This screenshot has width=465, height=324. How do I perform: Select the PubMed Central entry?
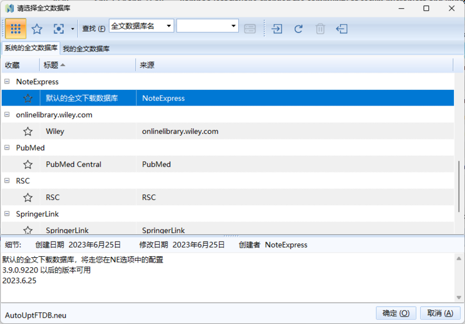(x=74, y=165)
